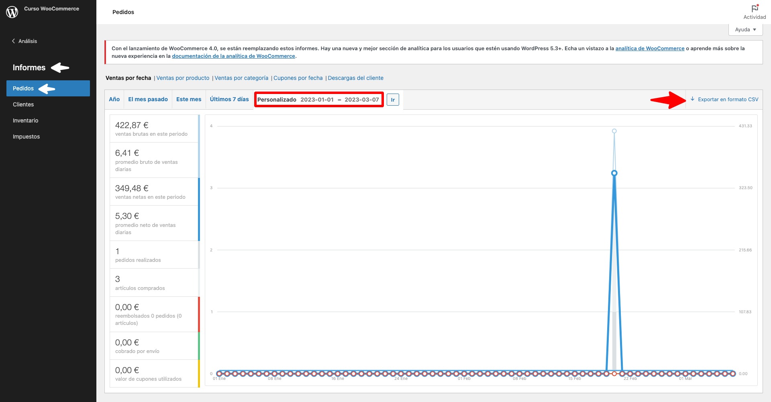
Task: Open Impuestos reports section
Action: tap(26, 137)
